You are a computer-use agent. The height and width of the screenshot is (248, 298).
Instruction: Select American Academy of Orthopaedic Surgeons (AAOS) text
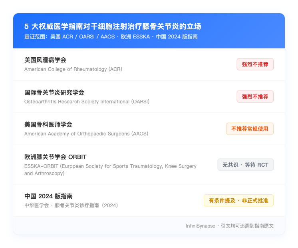point(86,134)
